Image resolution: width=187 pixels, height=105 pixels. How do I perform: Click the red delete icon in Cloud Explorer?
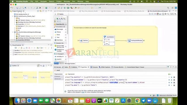(x=29, y=48)
